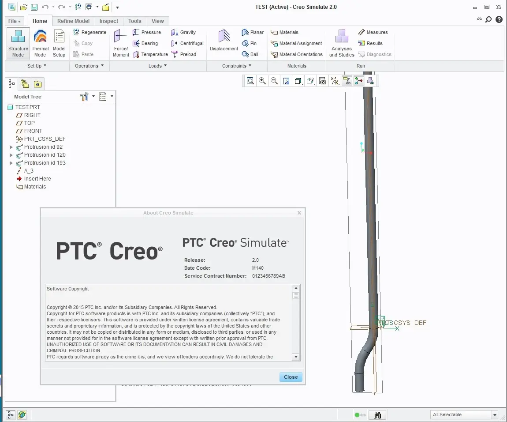The image size is (507, 422).
Task: Dismiss About dialog with the X button
Action: click(299, 213)
